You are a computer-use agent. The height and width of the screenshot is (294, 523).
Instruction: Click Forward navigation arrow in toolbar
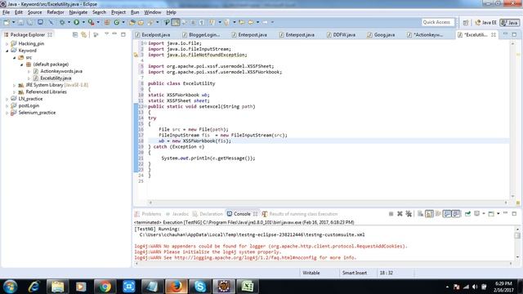click(x=265, y=22)
